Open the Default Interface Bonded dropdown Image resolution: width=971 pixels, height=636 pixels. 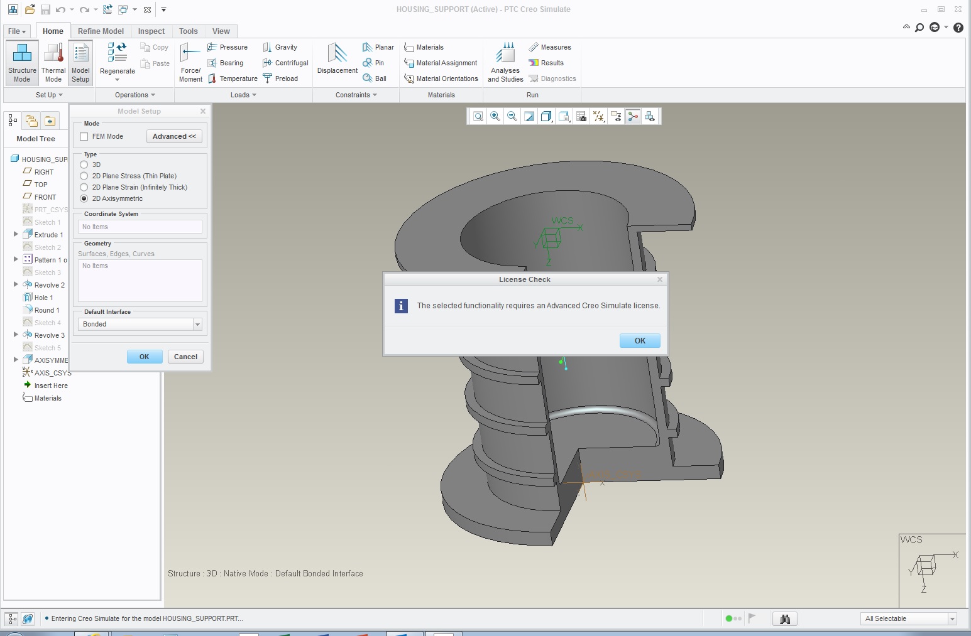(197, 324)
